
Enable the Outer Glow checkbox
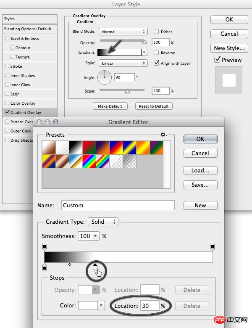pyautogui.click(x=7, y=131)
